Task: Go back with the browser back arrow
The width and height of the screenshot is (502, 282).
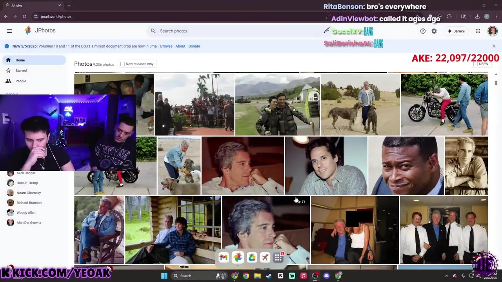Action: [x=5, y=16]
